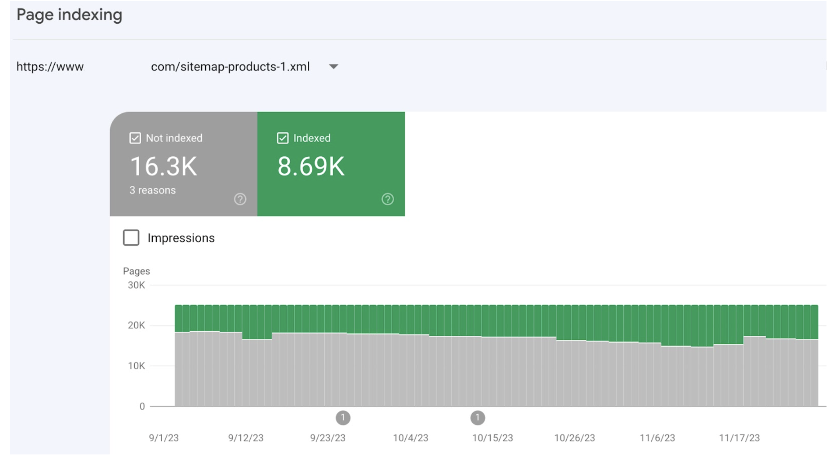Viewport: 836px width, 462px height.
Task: Click the Indexed card help question icon
Action: (387, 199)
